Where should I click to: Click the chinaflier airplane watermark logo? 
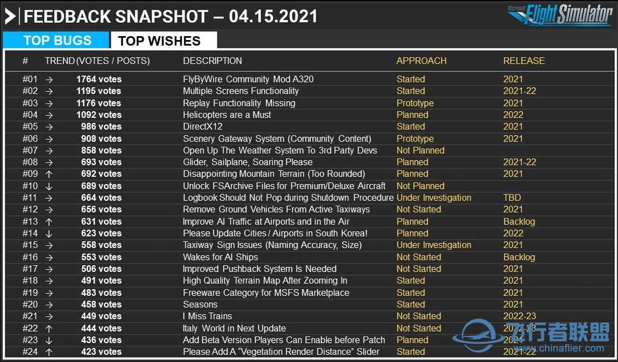point(478,336)
